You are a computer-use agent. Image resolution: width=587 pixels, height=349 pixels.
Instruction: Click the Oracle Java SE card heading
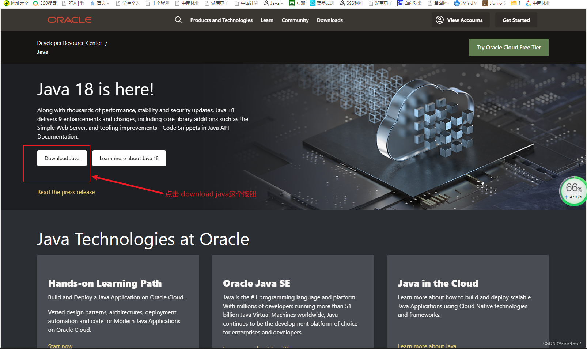coord(257,283)
